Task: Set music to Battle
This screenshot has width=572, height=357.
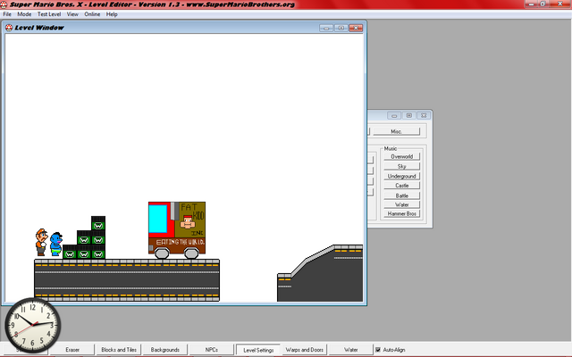Action: point(401,195)
